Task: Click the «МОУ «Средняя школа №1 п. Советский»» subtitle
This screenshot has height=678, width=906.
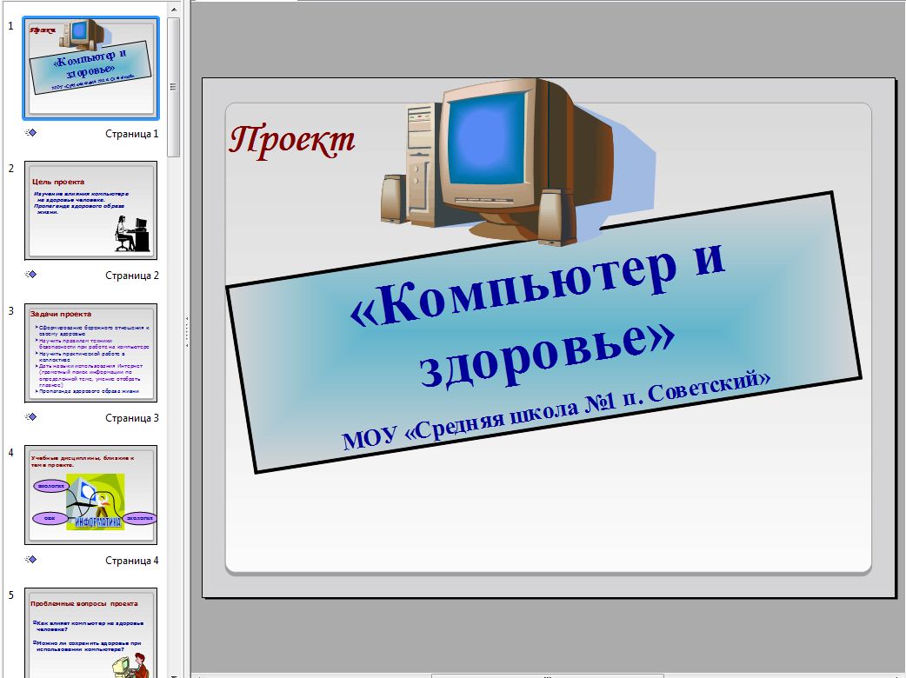Action: pyautogui.click(x=556, y=409)
